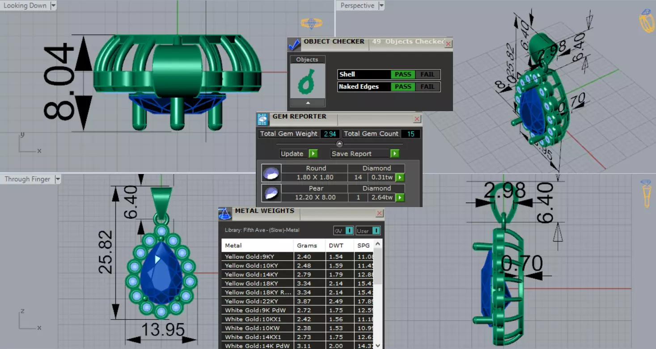
Task: Click the 12.20 X 8.00 size cell
Action: 315,198
